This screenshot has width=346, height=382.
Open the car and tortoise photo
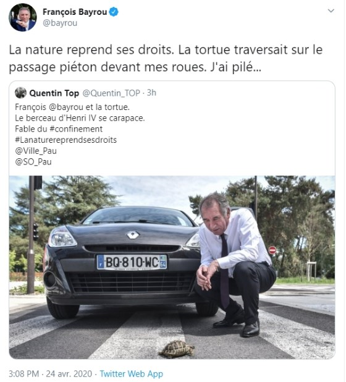click(172, 267)
